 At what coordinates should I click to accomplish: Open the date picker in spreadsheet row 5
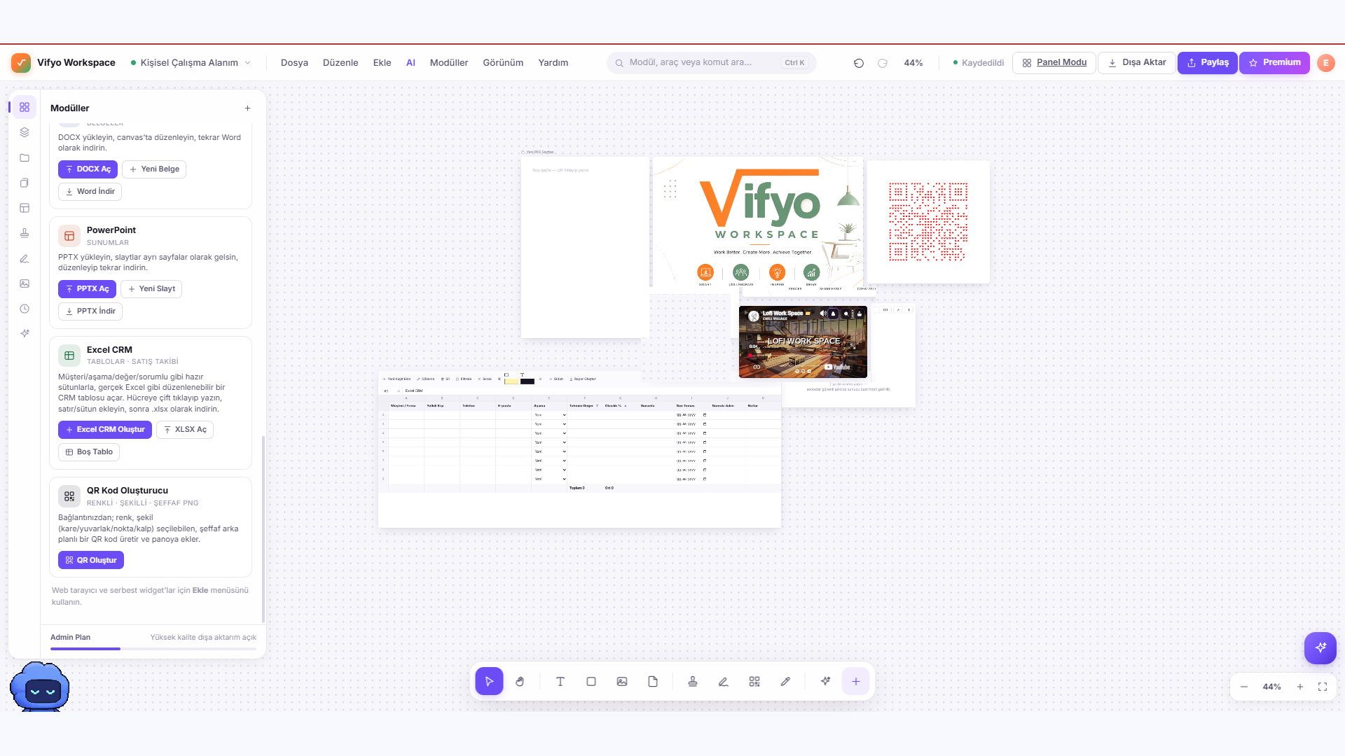point(705,442)
